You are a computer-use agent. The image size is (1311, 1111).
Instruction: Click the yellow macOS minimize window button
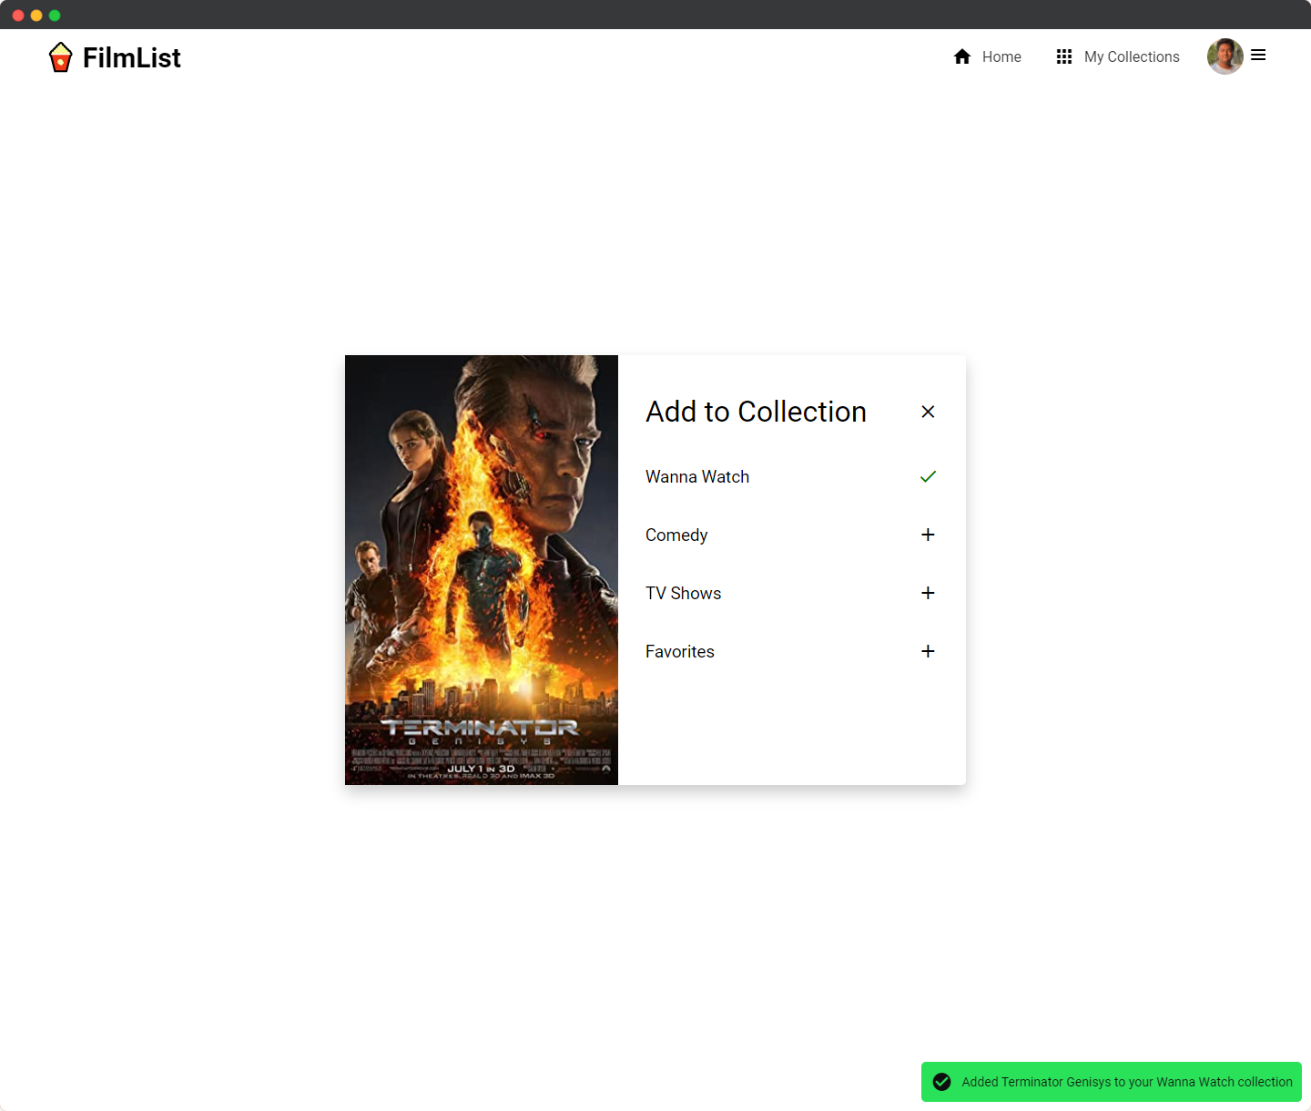(36, 15)
